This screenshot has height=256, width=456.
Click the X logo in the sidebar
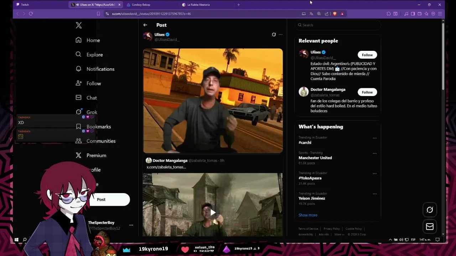[79, 25]
